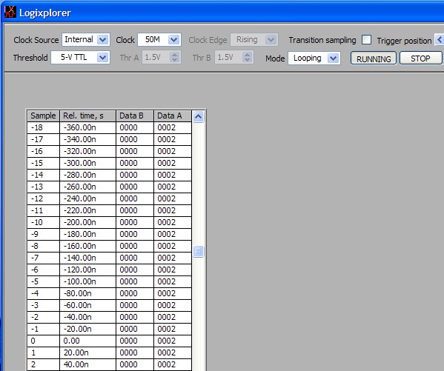The width and height of the screenshot is (444, 371).
Task: Select the sample -15 cell
Action: tap(43, 164)
